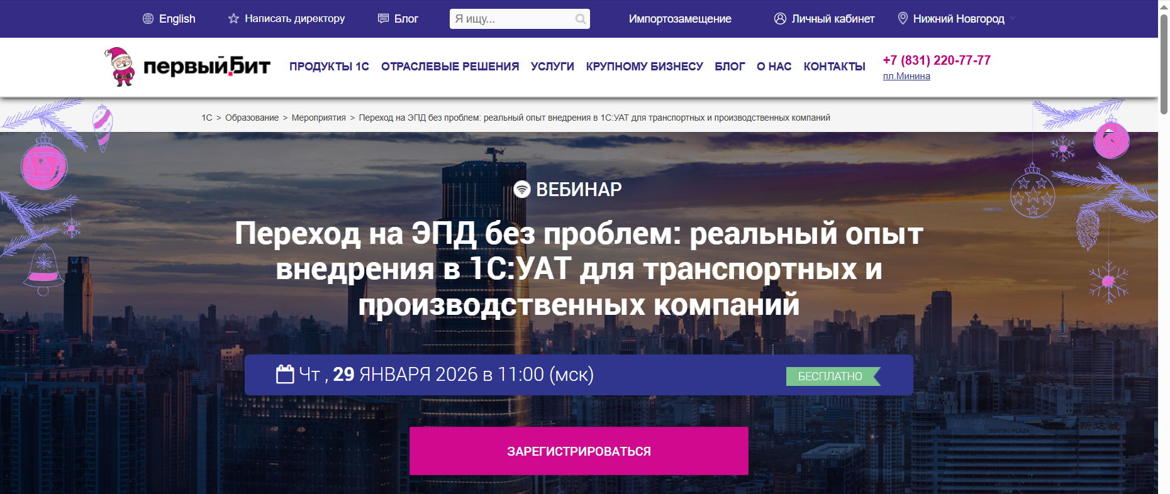The width and height of the screenshot is (1170, 494).
Task: Click the webinar broadcast icon
Action: pyautogui.click(x=522, y=189)
